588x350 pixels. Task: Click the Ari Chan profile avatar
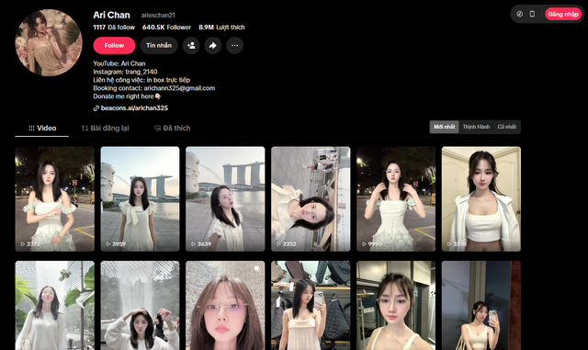(x=49, y=43)
